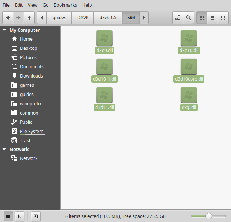Image resolution: width=231 pixels, height=222 pixels.
Task: Jump to DXVK in the path bar
Action: [83, 18]
